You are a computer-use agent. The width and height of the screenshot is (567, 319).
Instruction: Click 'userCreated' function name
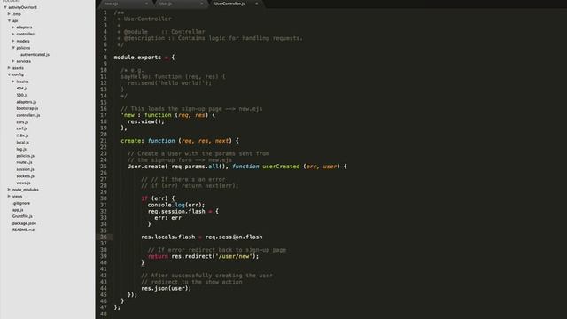281,167
